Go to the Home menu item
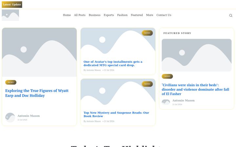 click(x=67, y=15)
